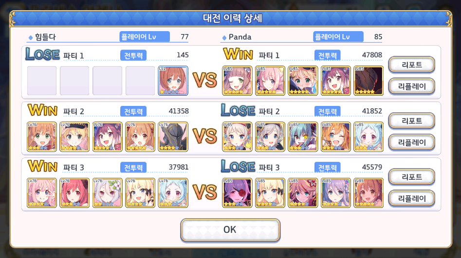
Task: Click the first empty slot in 힘들다's party 1
Action: point(42,81)
